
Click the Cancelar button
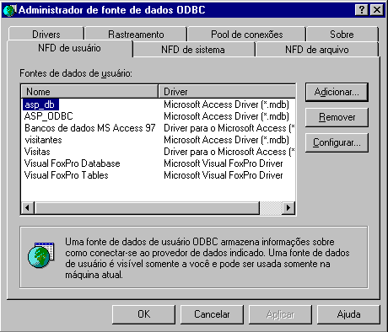[212, 314]
